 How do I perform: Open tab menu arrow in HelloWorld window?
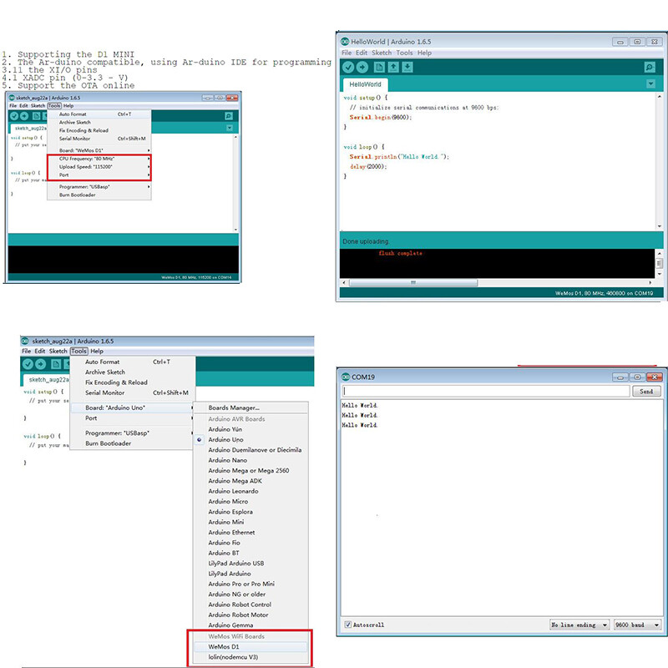point(650,84)
